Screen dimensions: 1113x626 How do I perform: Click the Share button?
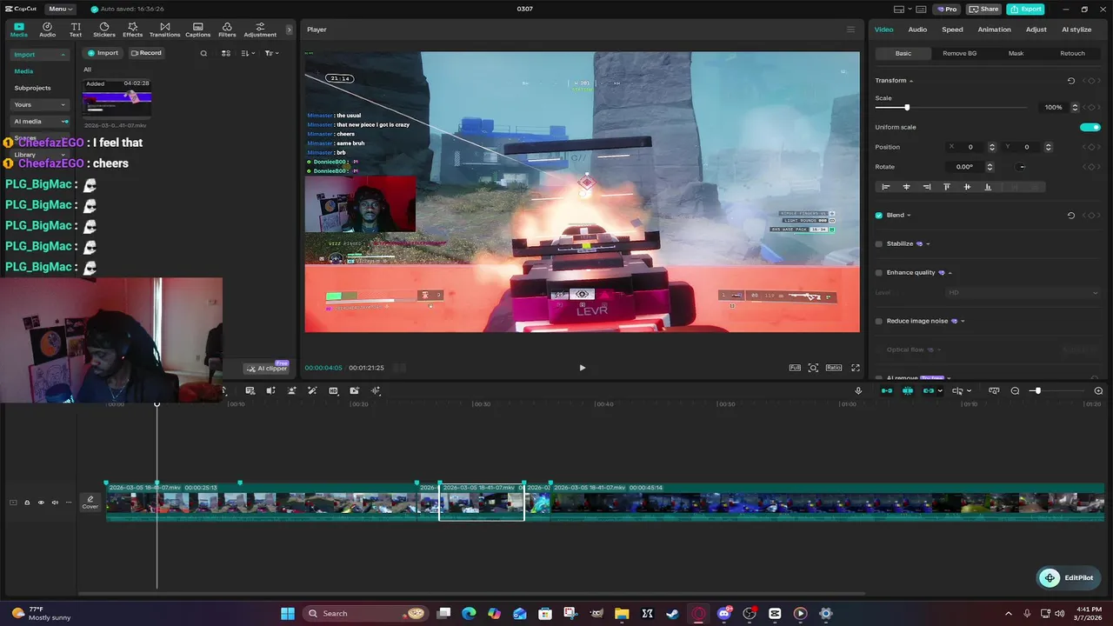[983, 9]
